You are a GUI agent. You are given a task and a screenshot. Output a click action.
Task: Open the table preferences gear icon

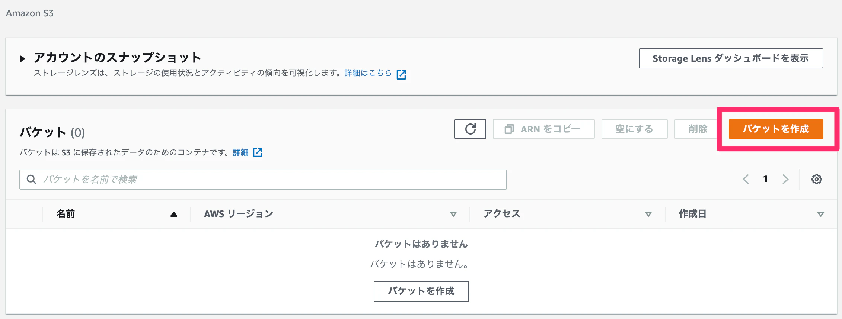(x=817, y=179)
